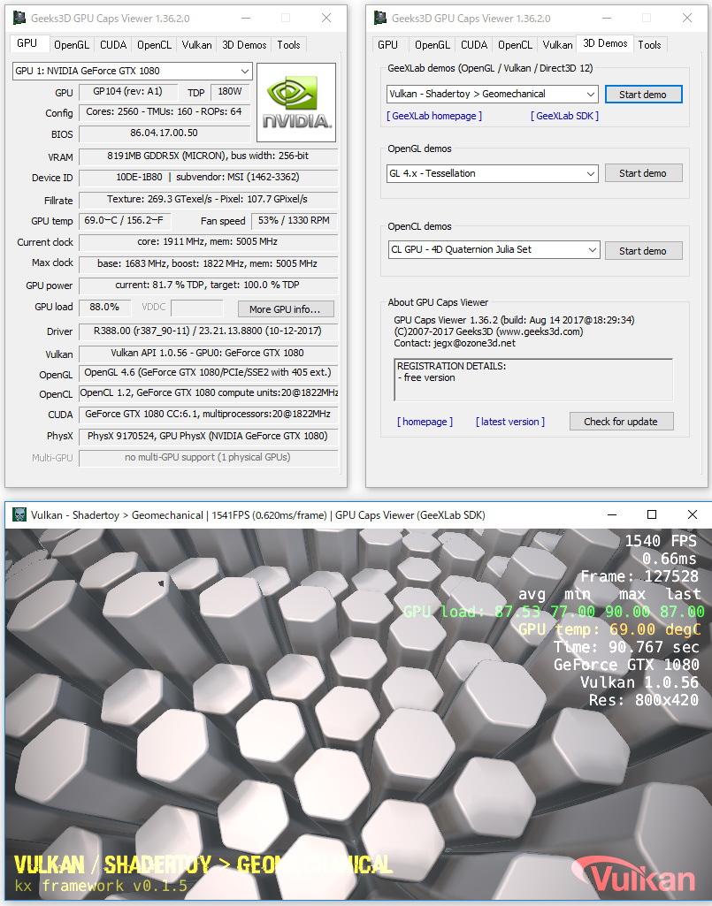Click the GPU temp 69.0°C value
712x906 pixels.
pos(125,221)
